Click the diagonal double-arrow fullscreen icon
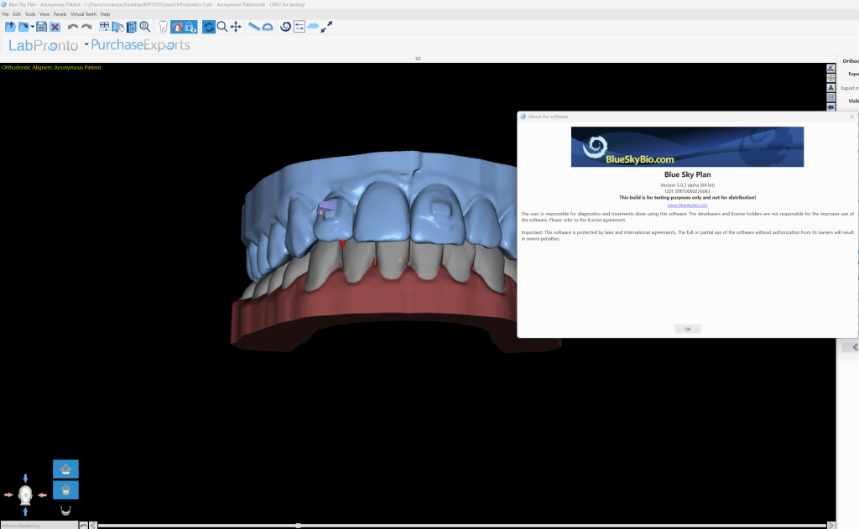Screen dimensions: 859x529 click(326, 27)
